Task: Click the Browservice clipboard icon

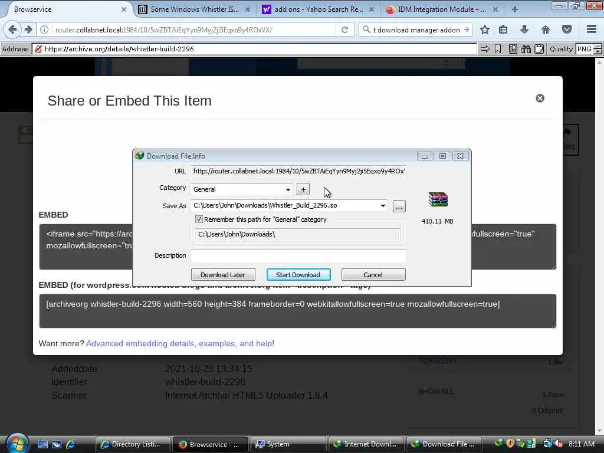Action: pos(539,49)
